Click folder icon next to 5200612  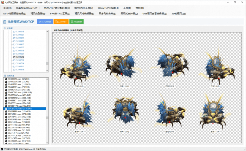pos(14,57)
